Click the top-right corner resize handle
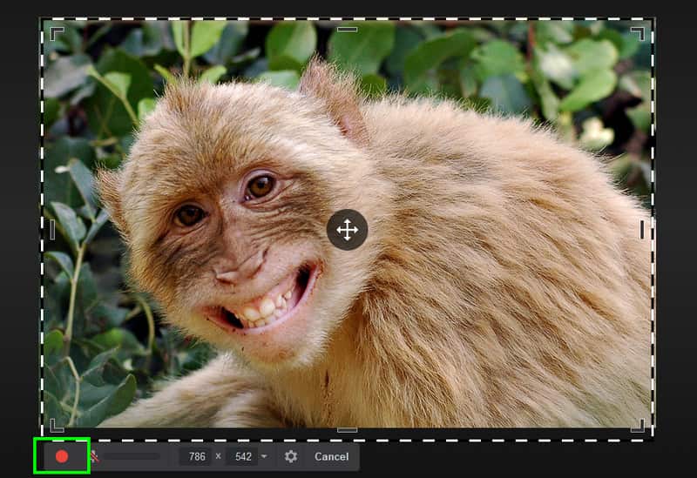The height and width of the screenshot is (478, 697). [x=638, y=33]
